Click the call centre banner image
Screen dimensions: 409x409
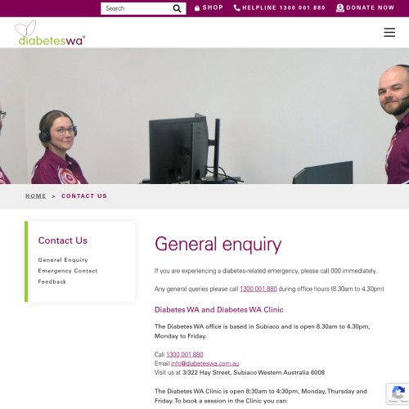[x=204, y=116]
